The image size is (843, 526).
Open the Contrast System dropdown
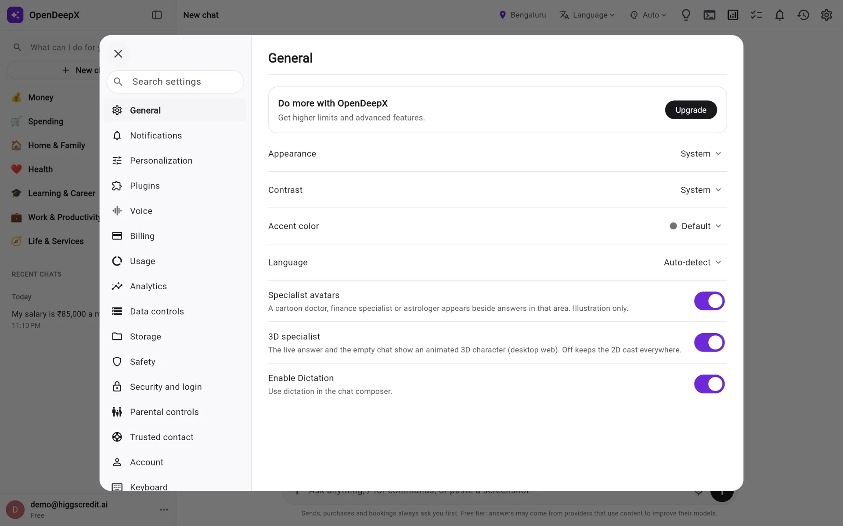(701, 190)
